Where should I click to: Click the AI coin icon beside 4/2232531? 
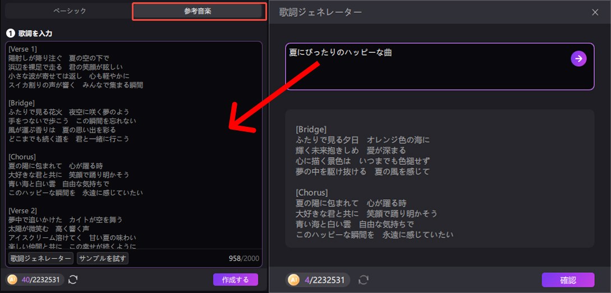[x=293, y=280]
